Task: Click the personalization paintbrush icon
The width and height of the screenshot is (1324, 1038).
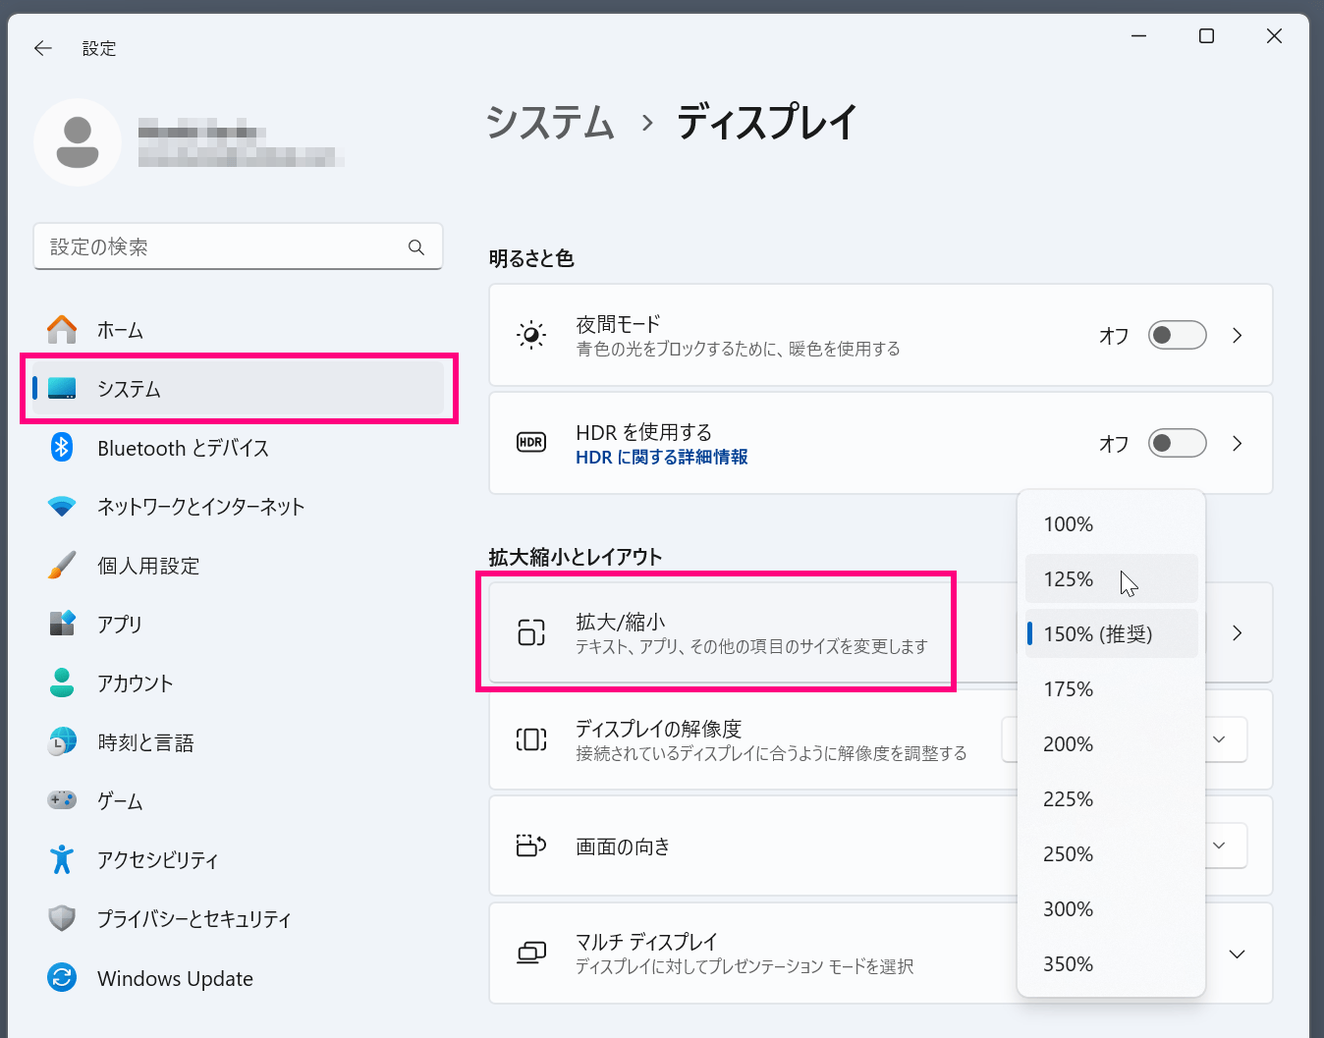Action: click(x=62, y=566)
